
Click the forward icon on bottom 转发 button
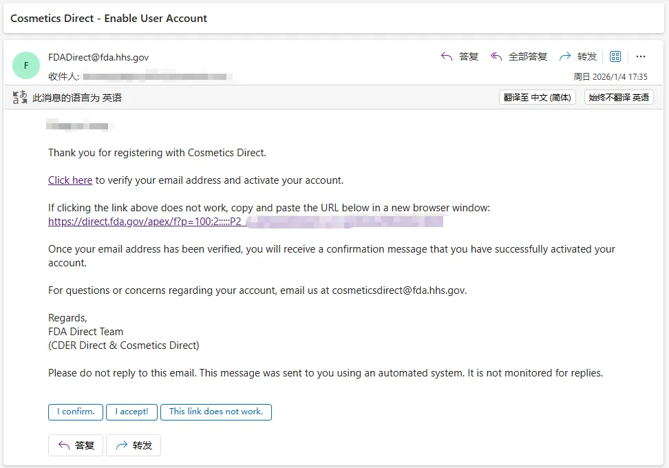point(122,445)
